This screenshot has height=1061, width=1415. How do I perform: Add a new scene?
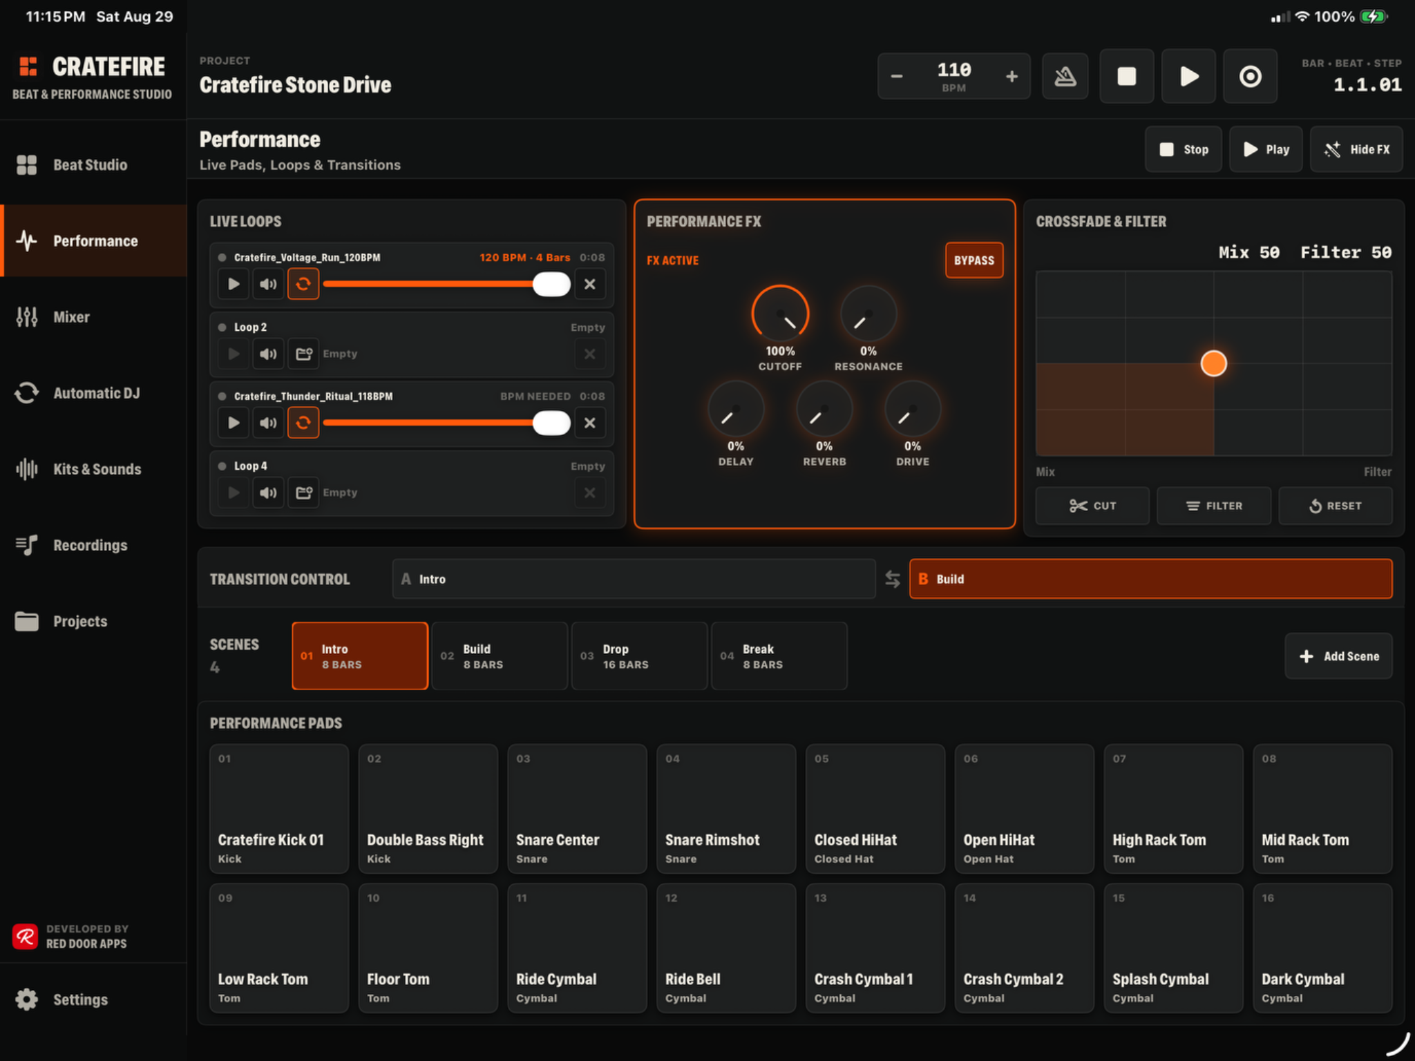[x=1338, y=656]
